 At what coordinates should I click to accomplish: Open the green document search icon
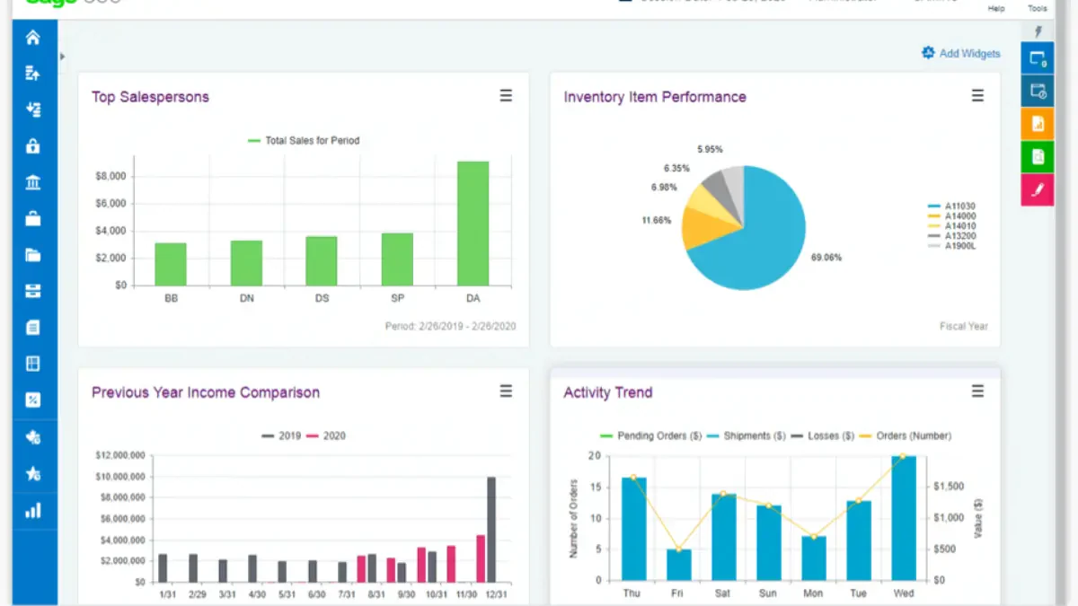point(1038,157)
